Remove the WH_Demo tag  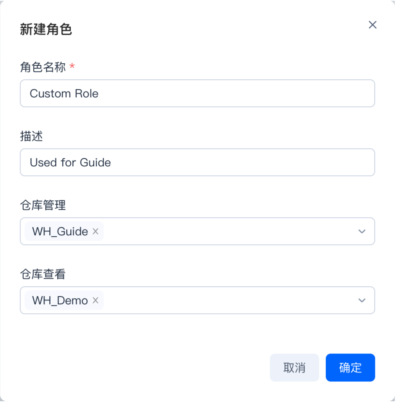pos(95,301)
